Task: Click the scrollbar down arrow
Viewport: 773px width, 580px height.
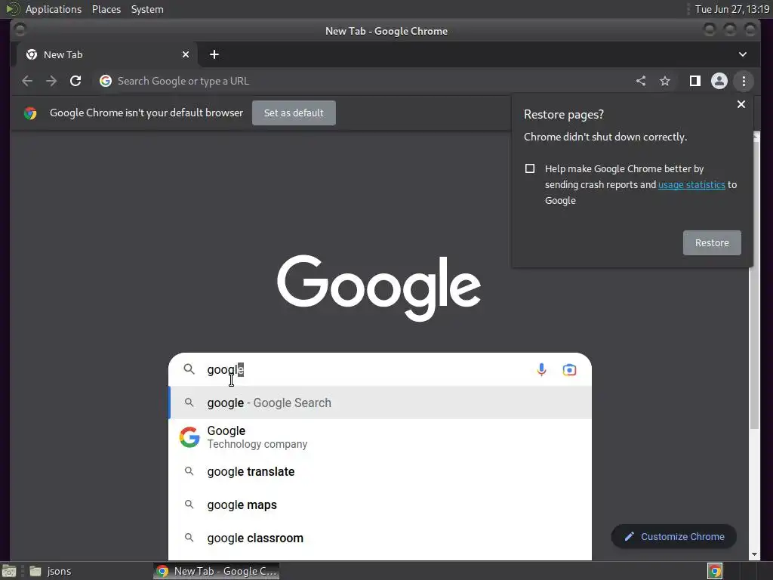Action: pyautogui.click(x=754, y=554)
